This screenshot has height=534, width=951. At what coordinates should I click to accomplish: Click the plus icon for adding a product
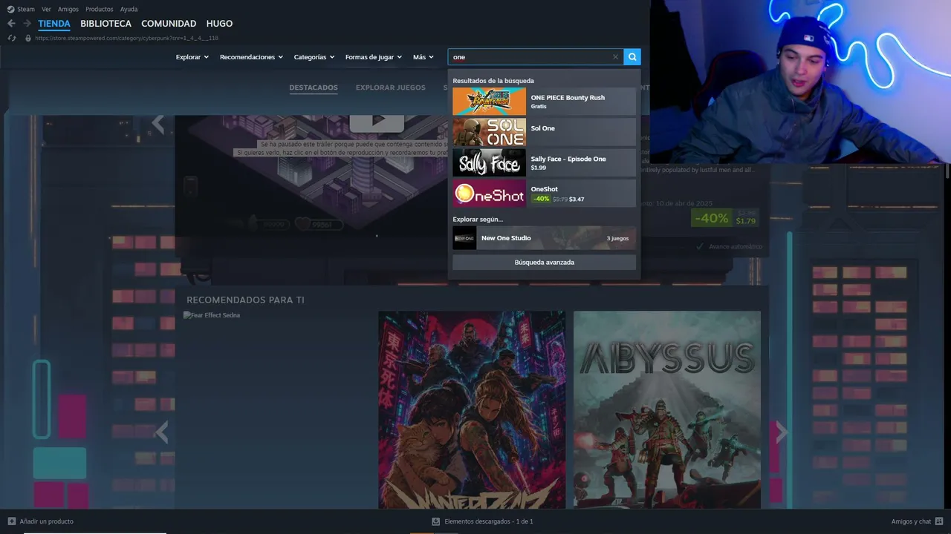pyautogui.click(x=11, y=521)
